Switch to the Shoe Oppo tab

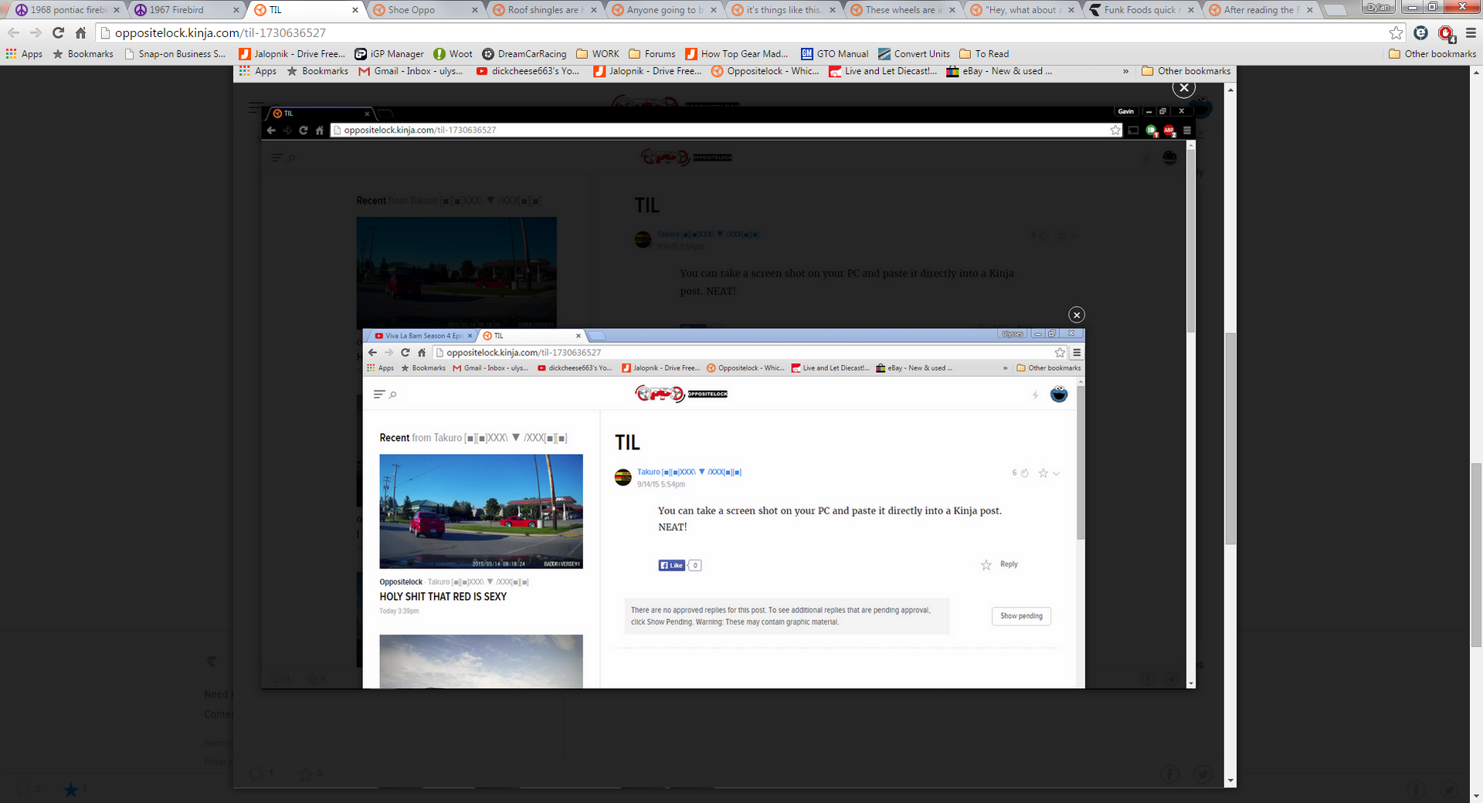tap(424, 10)
